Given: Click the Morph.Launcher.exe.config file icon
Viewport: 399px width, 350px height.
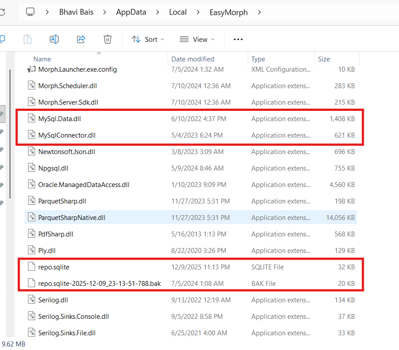Looking at the screenshot, I should click(x=31, y=69).
